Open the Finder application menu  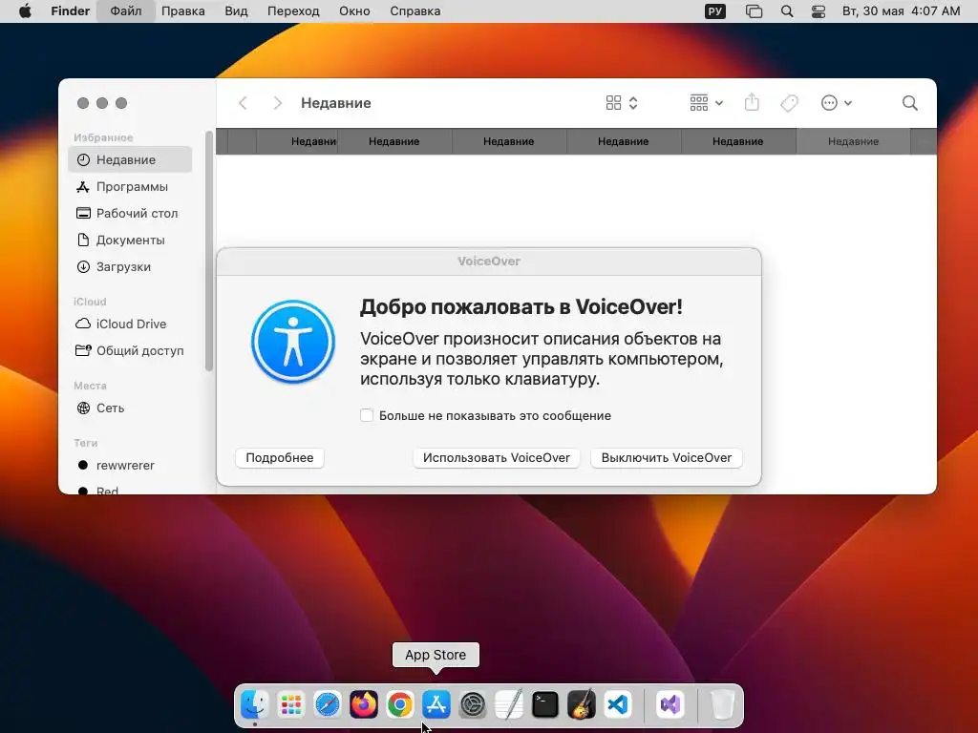71,11
